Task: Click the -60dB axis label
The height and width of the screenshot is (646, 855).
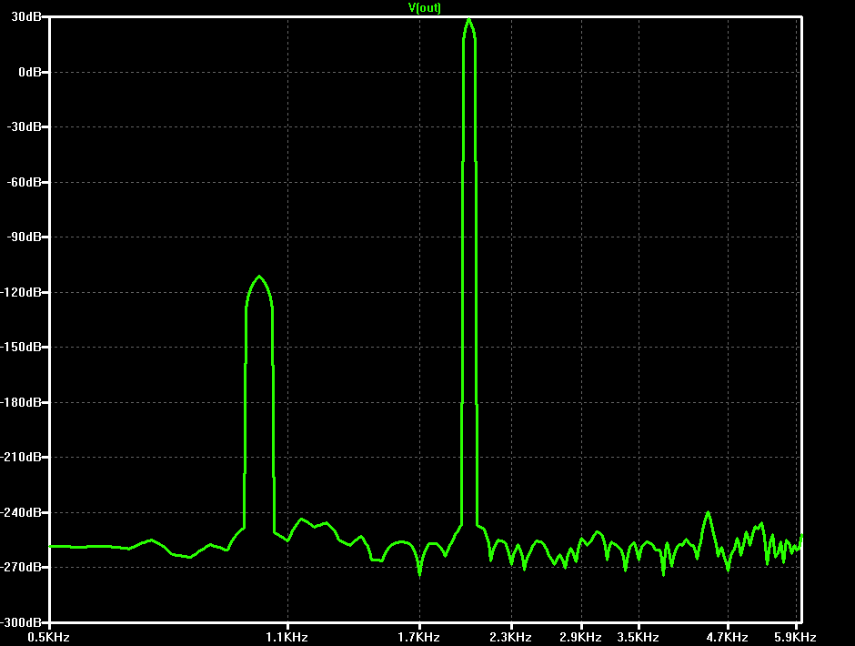Action: (x=24, y=182)
